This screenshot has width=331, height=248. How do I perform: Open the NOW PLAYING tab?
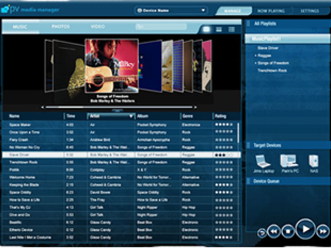coord(271,11)
